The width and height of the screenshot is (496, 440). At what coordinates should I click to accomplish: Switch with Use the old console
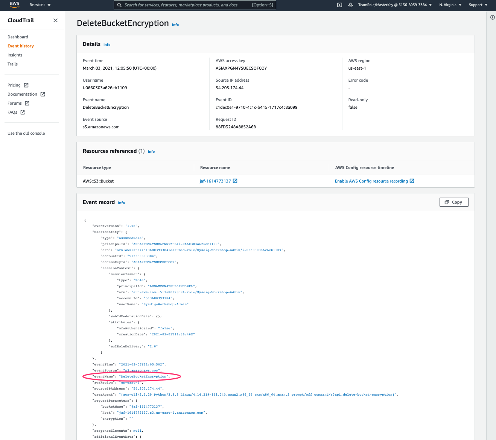(26, 133)
